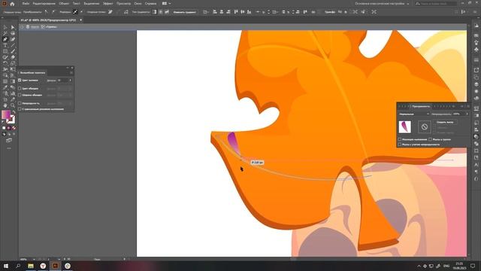The width and height of the screenshot is (481, 271).
Task: Select the Free Transform tool
Action: (x=13, y=69)
